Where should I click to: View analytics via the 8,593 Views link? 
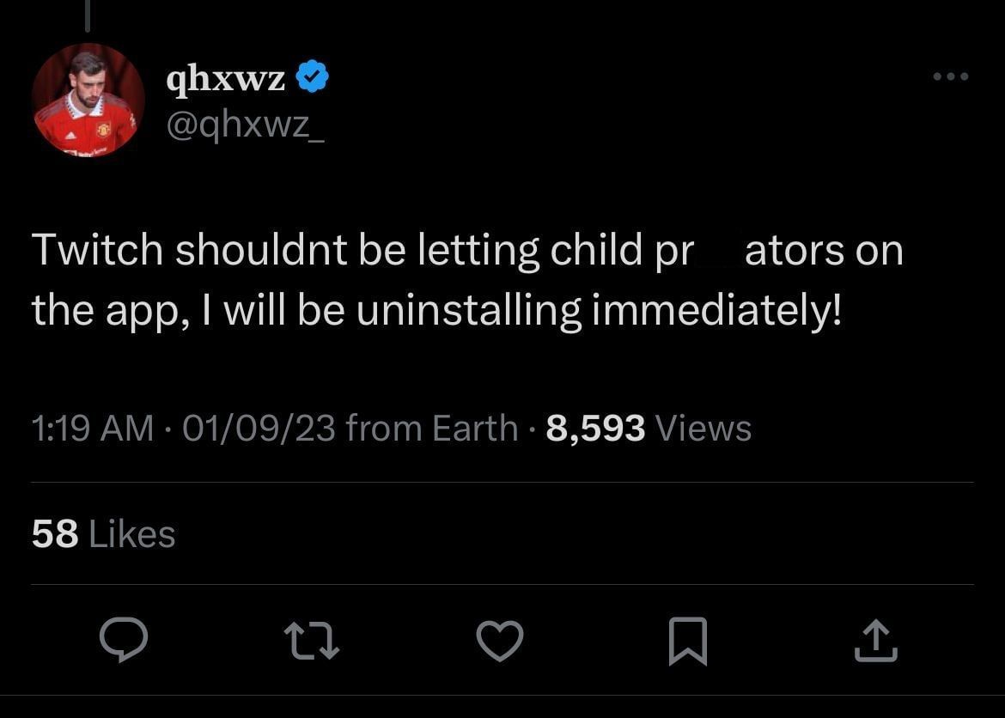594,428
